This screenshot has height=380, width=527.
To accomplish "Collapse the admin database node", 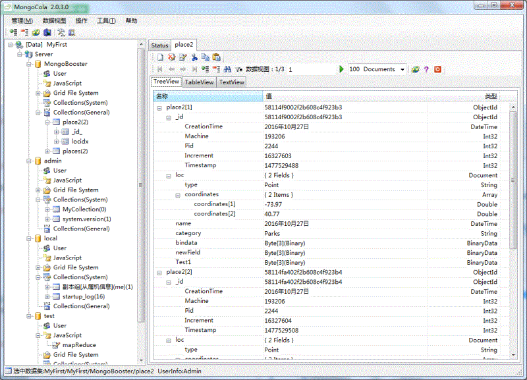I will pyautogui.click(x=29, y=161).
